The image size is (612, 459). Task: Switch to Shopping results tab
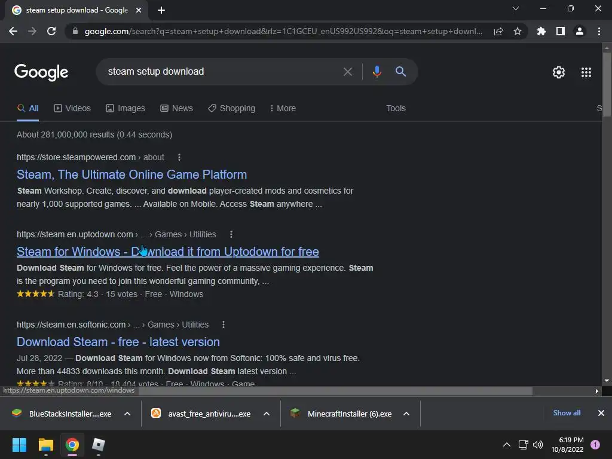231,109
